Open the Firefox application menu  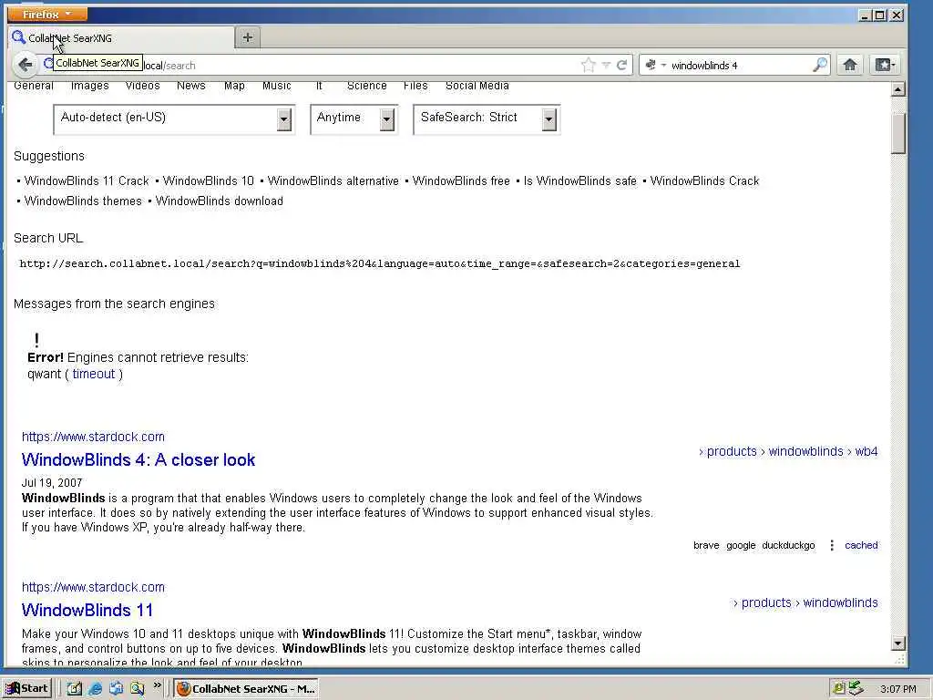click(x=47, y=14)
